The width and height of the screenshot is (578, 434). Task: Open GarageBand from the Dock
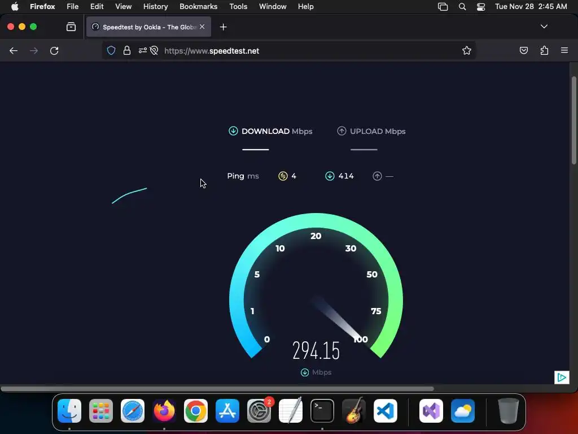(x=354, y=411)
